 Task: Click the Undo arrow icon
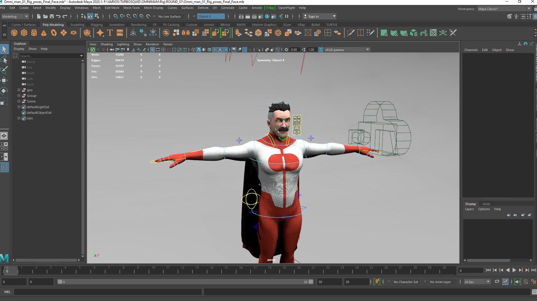[58, 16]
